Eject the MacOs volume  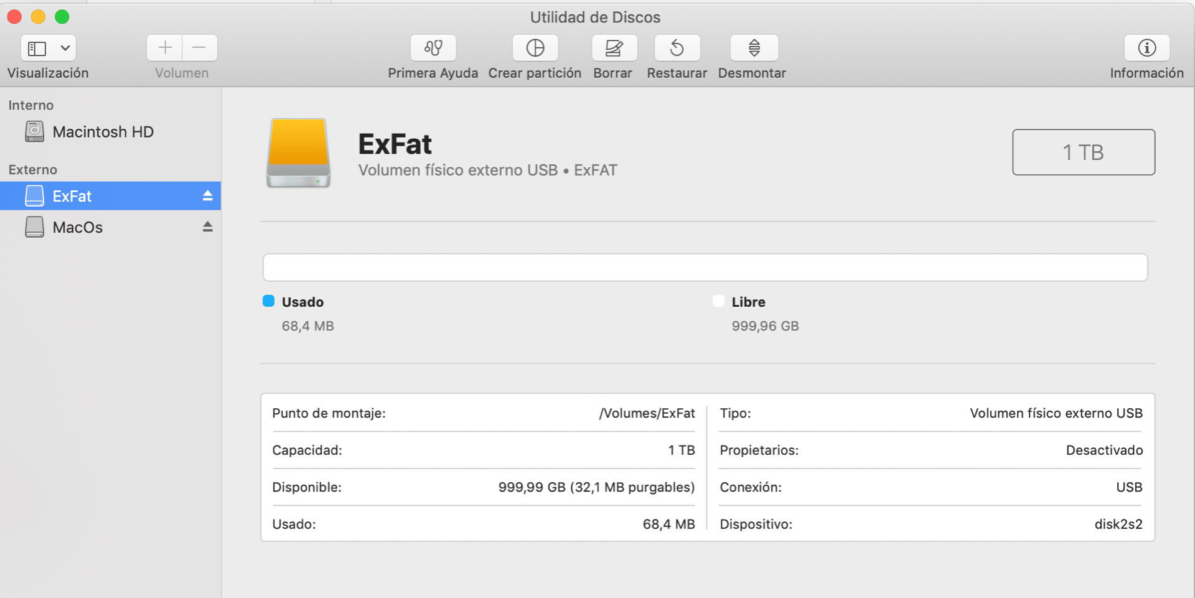click(x=207, y=227)
